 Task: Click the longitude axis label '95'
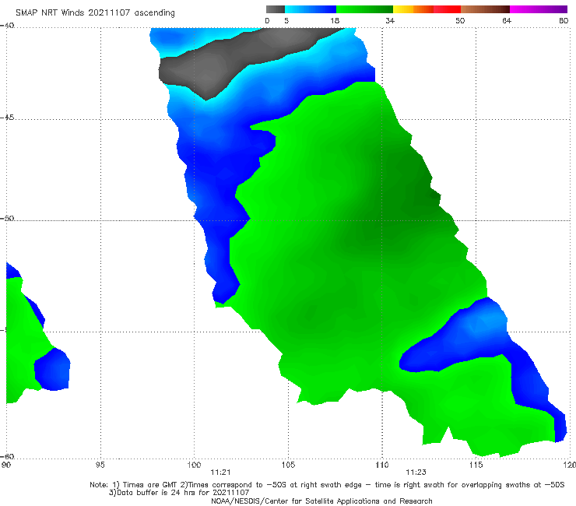[x=100, y=465]
